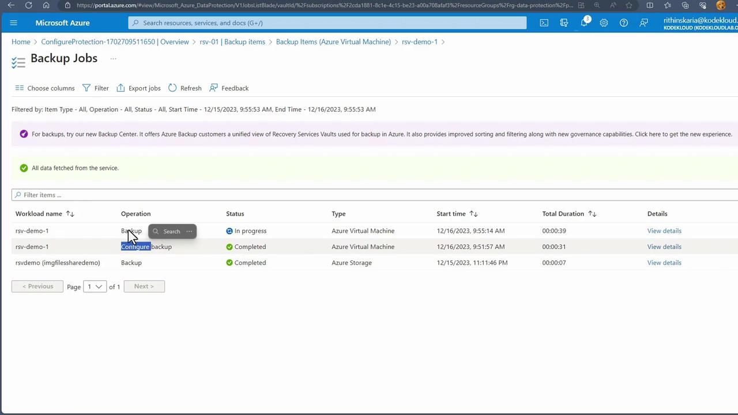
Task: Click the browser back arrow
Action: (x=11, y=5)
